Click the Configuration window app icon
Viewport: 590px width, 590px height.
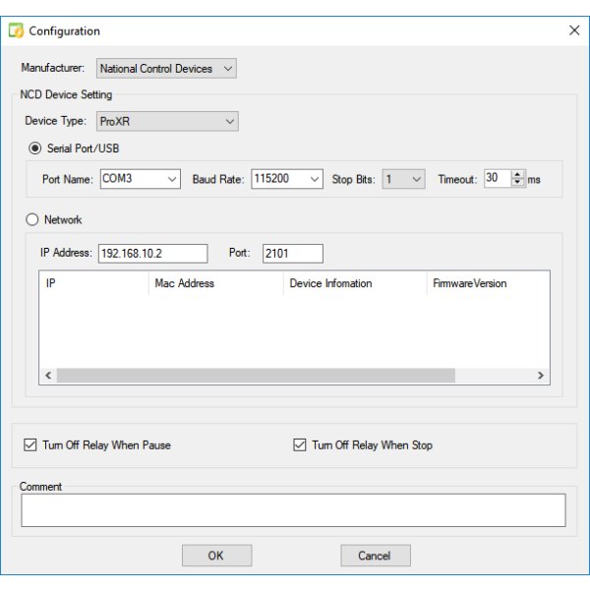click(16, 30)
